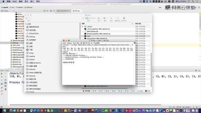Open lining home folder in Finder sidebar

tap(30, 53)
